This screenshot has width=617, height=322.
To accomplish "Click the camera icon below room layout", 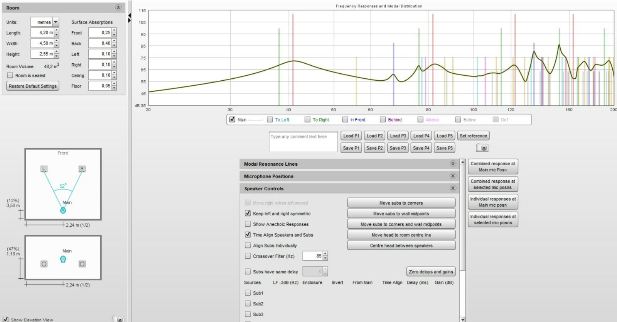I will [118, 319].
